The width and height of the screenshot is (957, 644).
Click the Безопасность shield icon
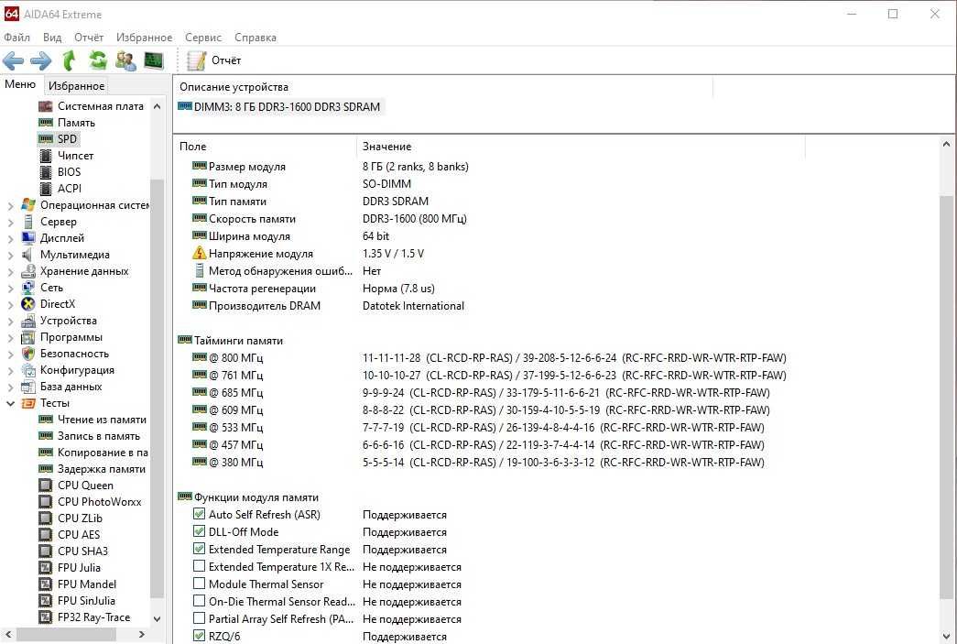[28, 354]
